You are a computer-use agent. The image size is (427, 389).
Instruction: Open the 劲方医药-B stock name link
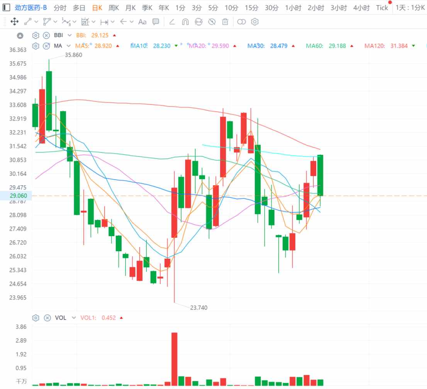31,8
